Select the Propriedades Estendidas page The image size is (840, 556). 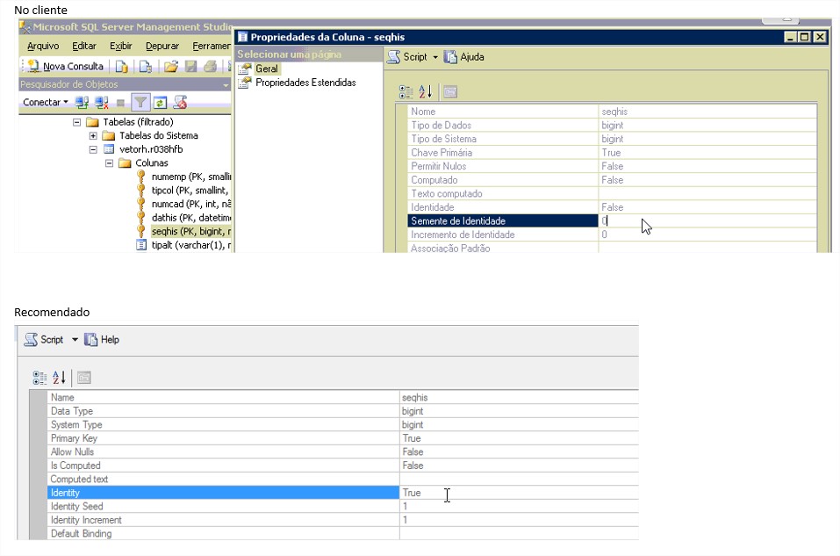point(305,83)
